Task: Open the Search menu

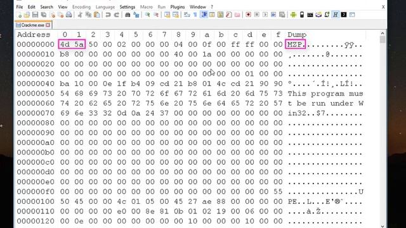Action: [x=46, y=7]
